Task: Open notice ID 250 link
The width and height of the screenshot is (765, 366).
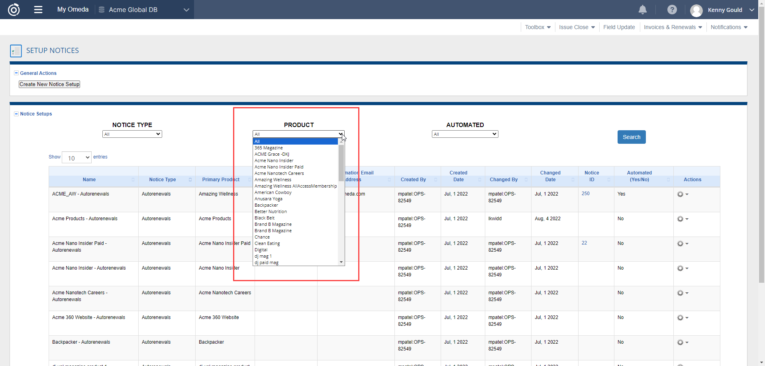Action: (x=585, y=194)
